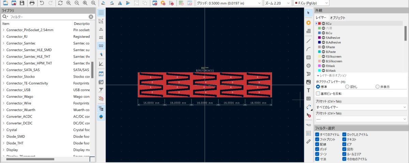Click the save footprint disk icon
The width and height of the screenshot is (409, 163).
(x=22, y=3)
